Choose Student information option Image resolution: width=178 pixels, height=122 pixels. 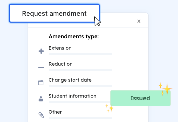(x=73, y=96)
